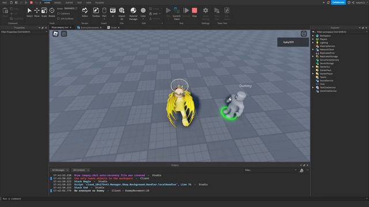This screenshot has height=207, width=369.
Task: Expand StarterGui tree node
Action: coord(313,67)
